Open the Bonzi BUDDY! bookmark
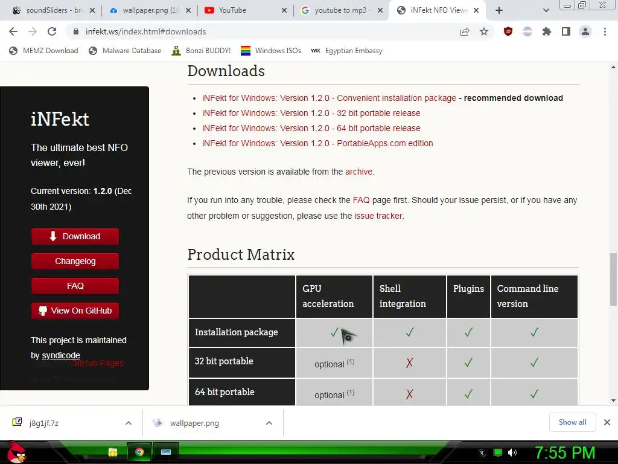The width and height of the screenshot is (618, 464). click(x=202, y=51)
